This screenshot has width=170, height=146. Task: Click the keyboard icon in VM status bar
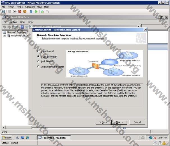point(155,143)
